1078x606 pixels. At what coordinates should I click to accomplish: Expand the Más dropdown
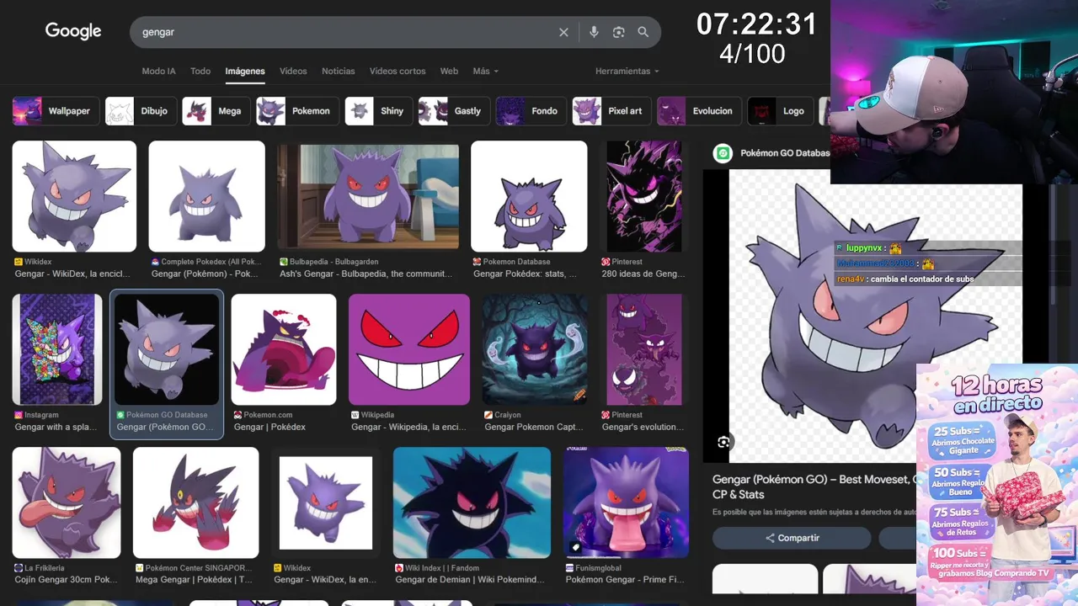pyautogui.click(x=485, y=72)
